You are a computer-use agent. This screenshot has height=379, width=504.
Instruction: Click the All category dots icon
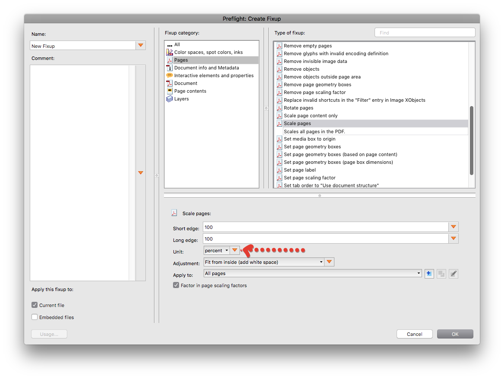[x=170, y=45]
